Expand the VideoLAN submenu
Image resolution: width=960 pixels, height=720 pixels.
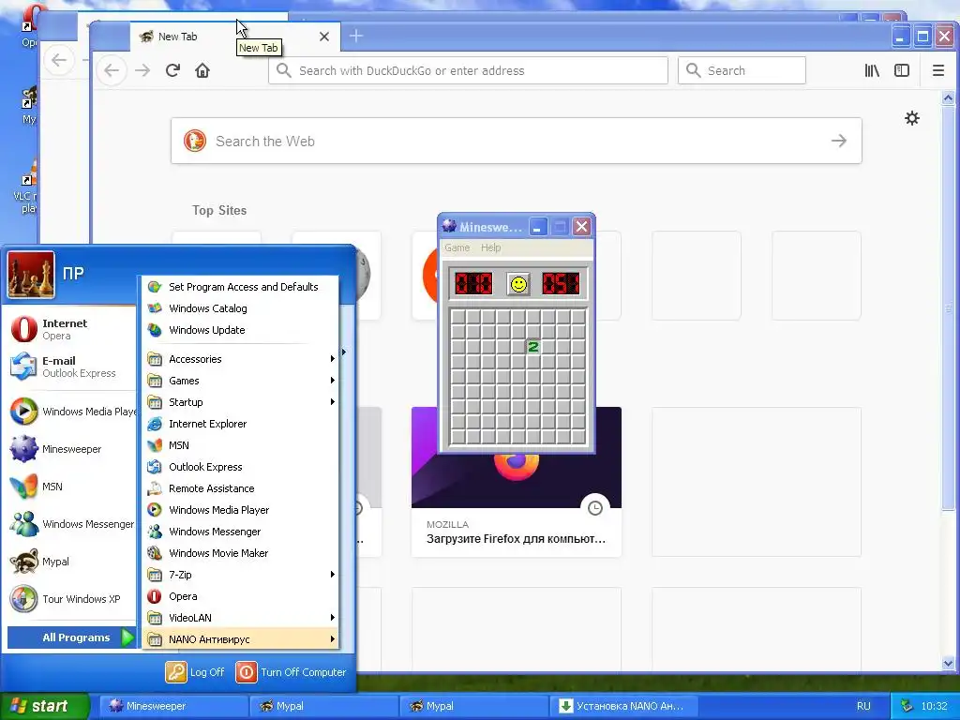(x=241, y=618)
